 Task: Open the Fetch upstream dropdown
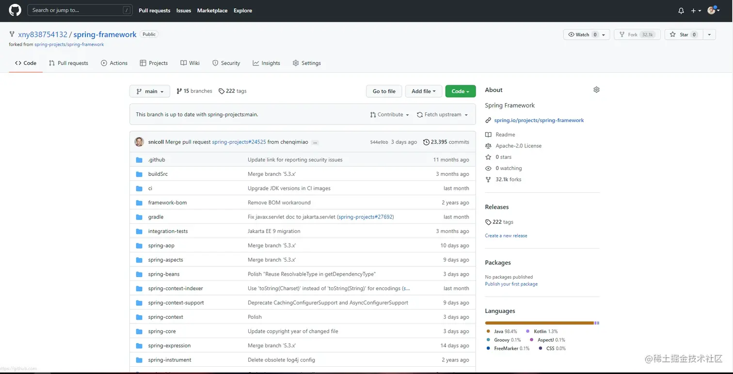[443, 115]
